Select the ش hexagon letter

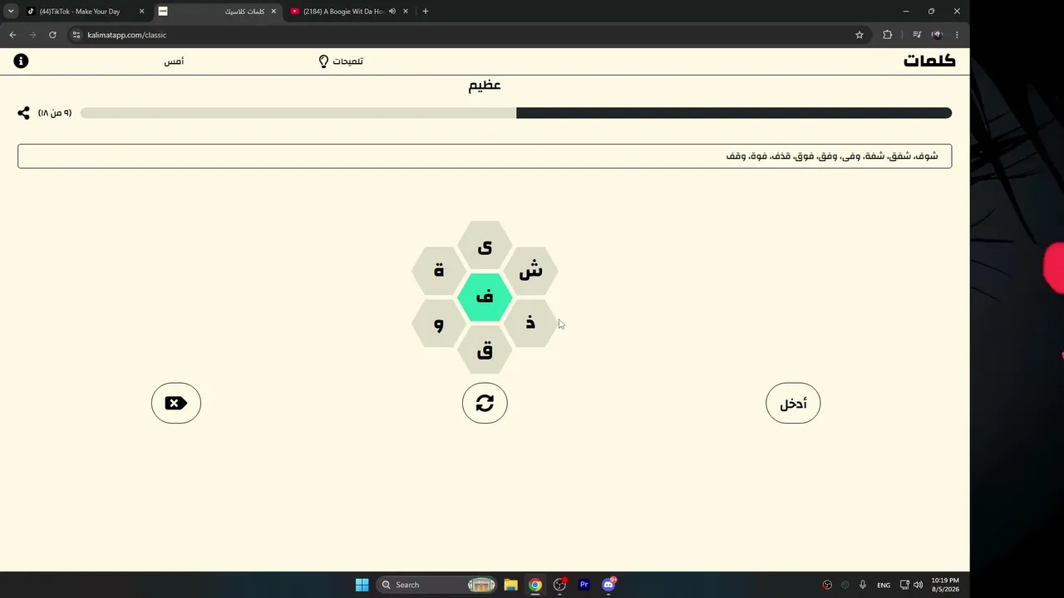pos(530,271)
